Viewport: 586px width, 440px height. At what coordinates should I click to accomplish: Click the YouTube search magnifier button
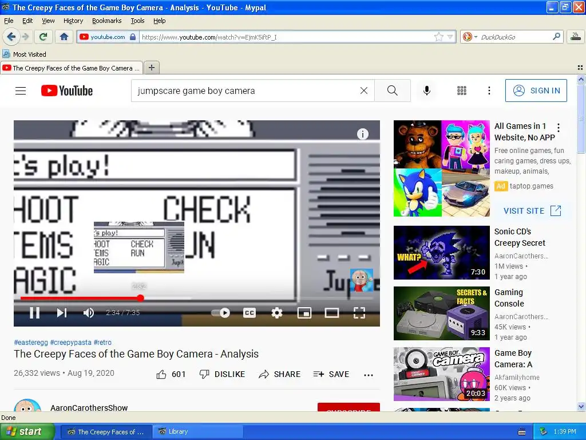click(393, 91)
